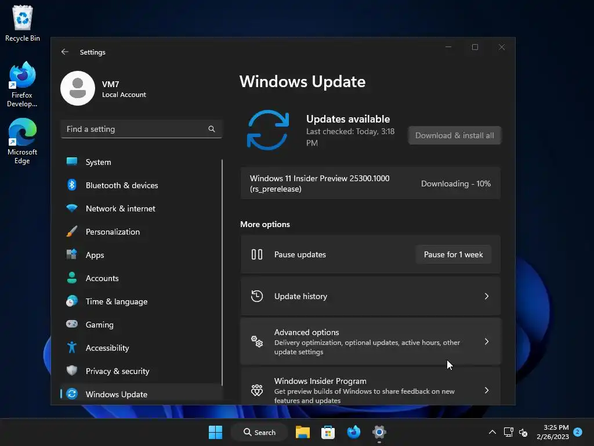Click Last checked: Today, 3:18 PM text
Viewport: 594px width, 446px height.
(350, 137)
